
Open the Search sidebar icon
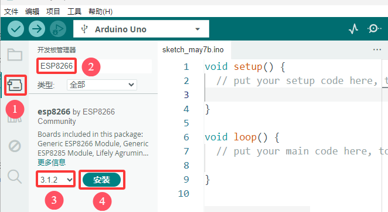coord(15,177)
